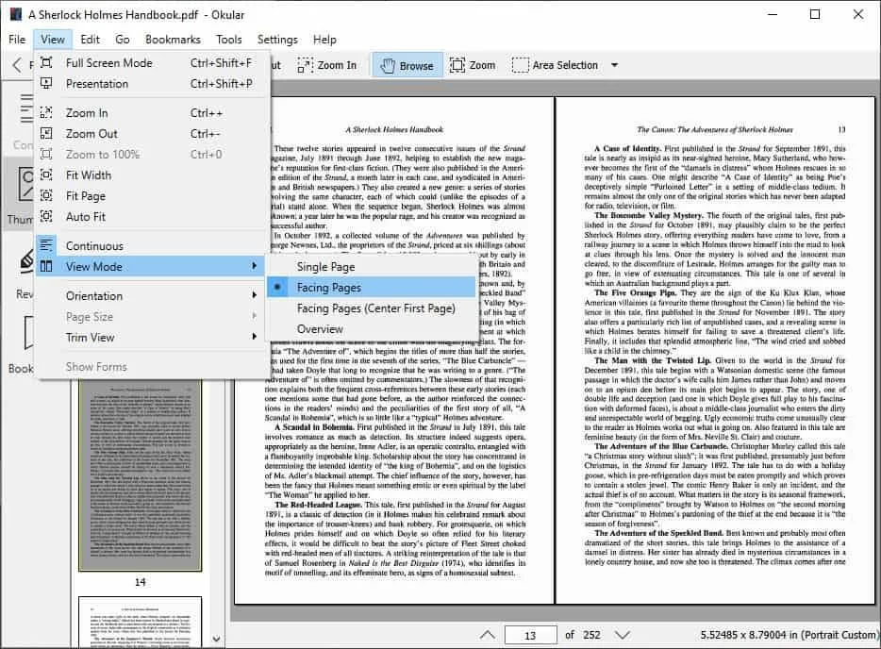Click Full Screen Mode menu entry
Viewport: 881px width, 649px height.
152,62
